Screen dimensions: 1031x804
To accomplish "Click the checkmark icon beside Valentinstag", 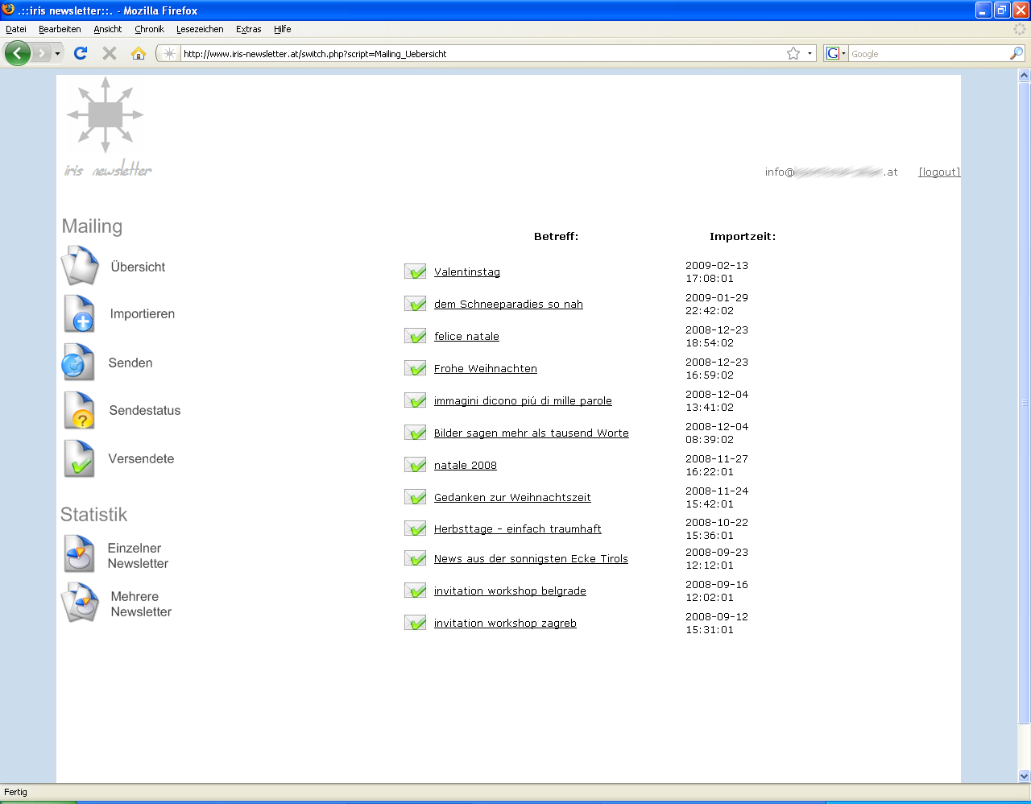I will tap(416, 271).
